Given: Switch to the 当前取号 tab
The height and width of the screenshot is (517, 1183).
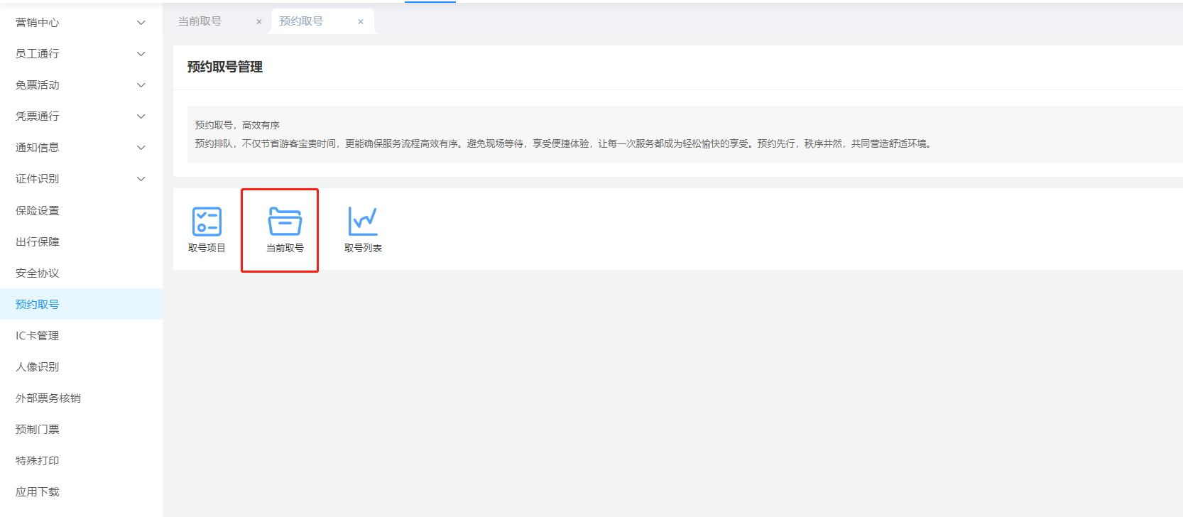Looking at the screenshot, I should (x=200, y=21).
